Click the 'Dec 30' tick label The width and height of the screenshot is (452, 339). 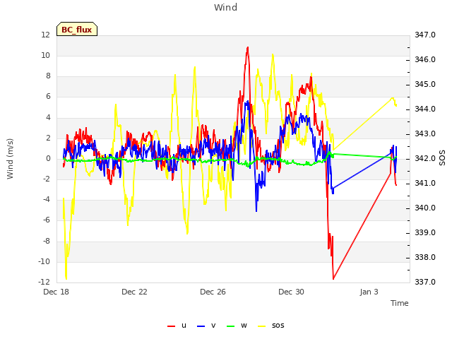pos(291,292)
